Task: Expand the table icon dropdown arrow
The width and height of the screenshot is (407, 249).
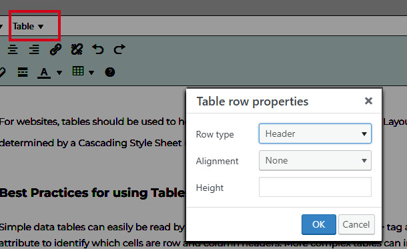Action: (91, 73)
